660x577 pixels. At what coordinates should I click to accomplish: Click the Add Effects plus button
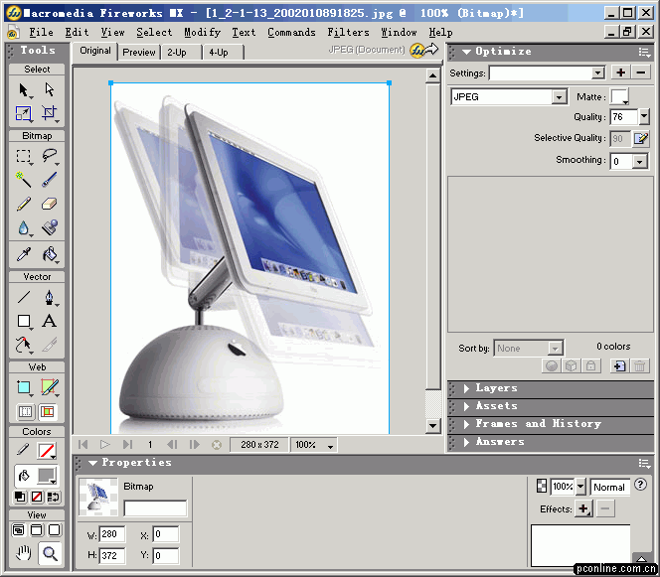click(x=583, y=509)
